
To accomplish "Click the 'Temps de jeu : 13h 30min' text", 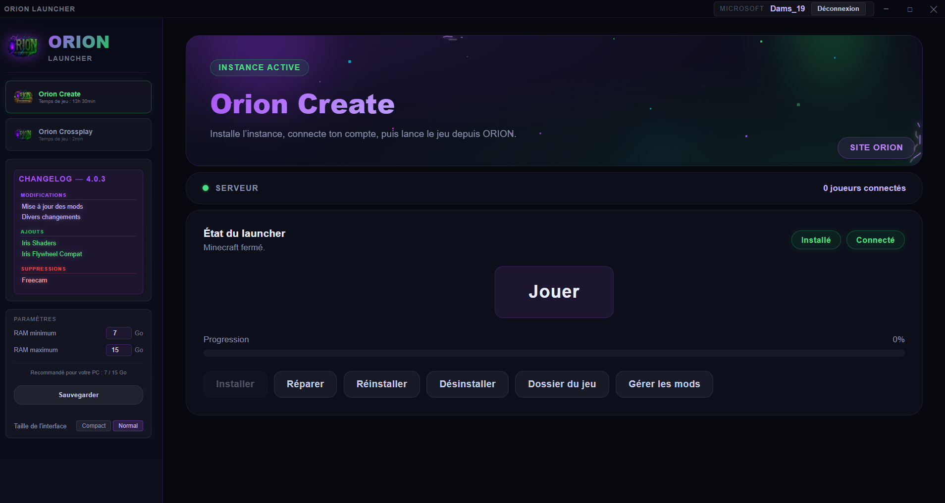I will coord(67,102).
